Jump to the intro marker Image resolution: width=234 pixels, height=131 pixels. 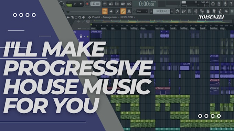coord(93,28)
